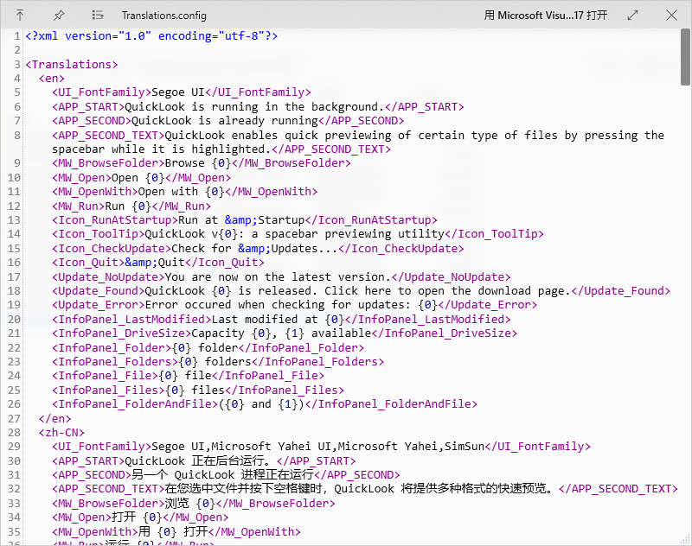The height and width of the screenshot is (546, 692).
Task: Close the Translations.config preview window
Action: (672, 15)
